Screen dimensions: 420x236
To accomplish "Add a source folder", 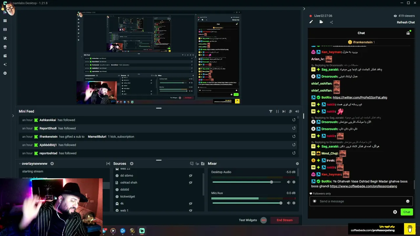I will pos(203,164).
